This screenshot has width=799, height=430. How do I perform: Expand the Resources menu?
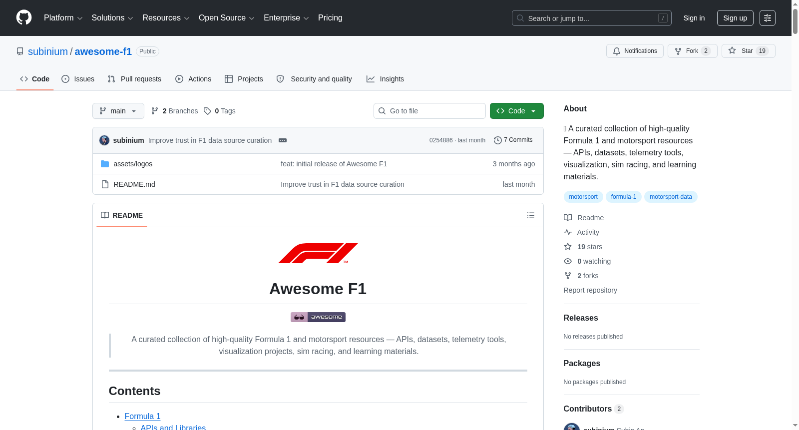point(166,18)
